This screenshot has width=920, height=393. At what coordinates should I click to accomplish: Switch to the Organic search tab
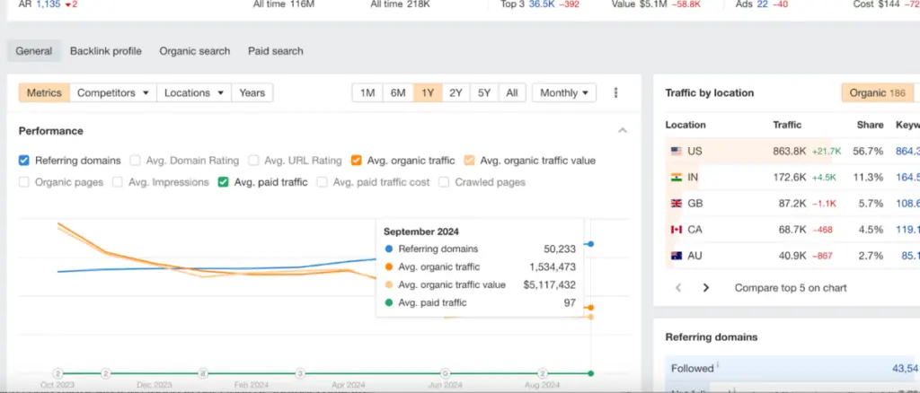pos(195,51)
